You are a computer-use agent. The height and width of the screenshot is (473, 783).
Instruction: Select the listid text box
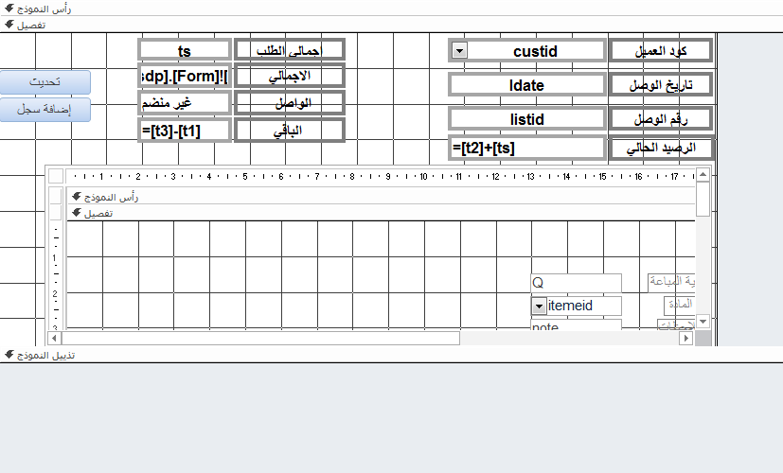pyautogui.click(x=526, y=119)
